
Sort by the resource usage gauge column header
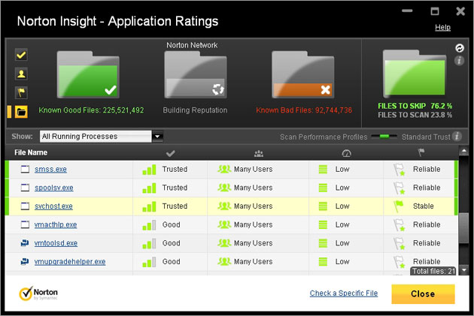[x=346, y=153]
